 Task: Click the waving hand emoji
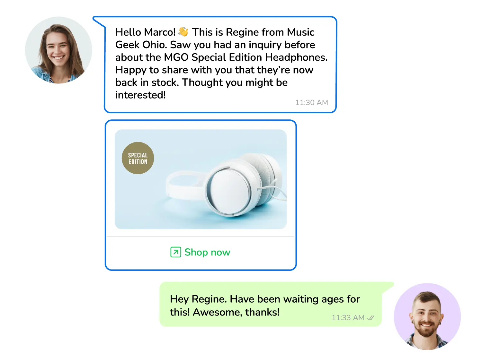(183, 31)
